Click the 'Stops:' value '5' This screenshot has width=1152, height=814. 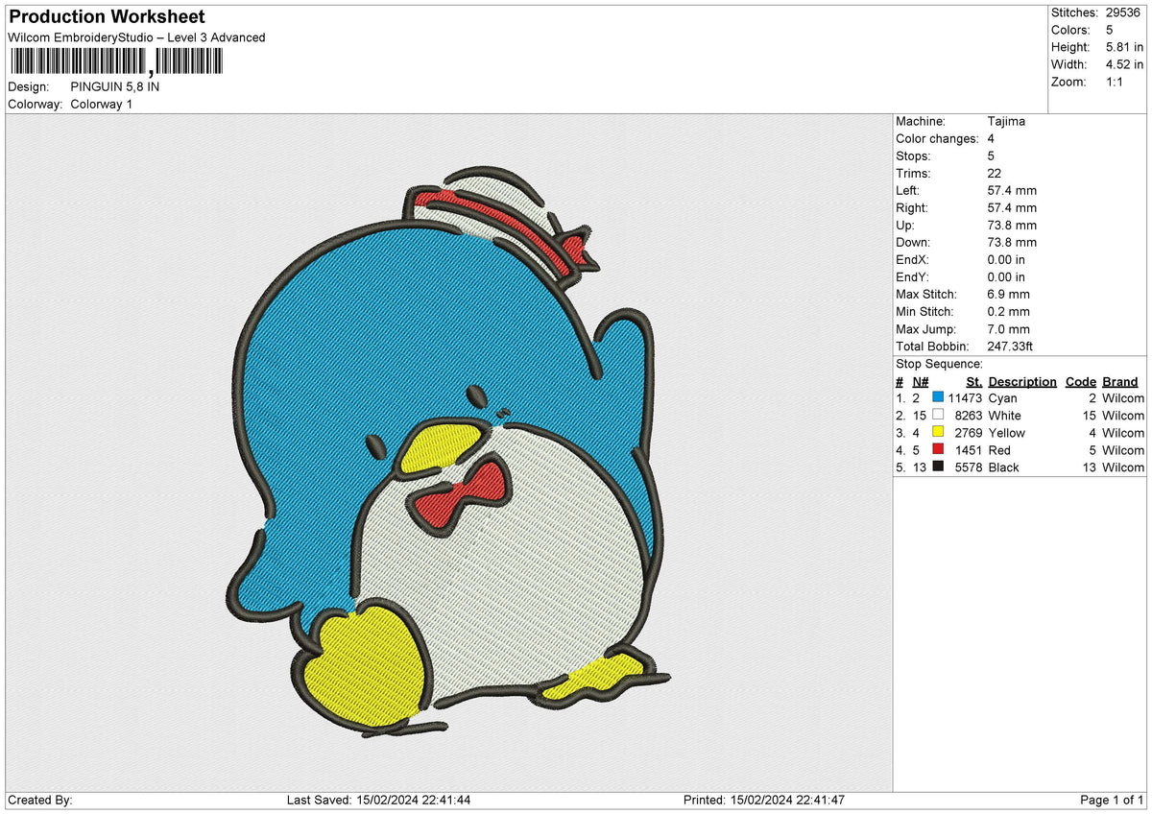click(991, 156)
